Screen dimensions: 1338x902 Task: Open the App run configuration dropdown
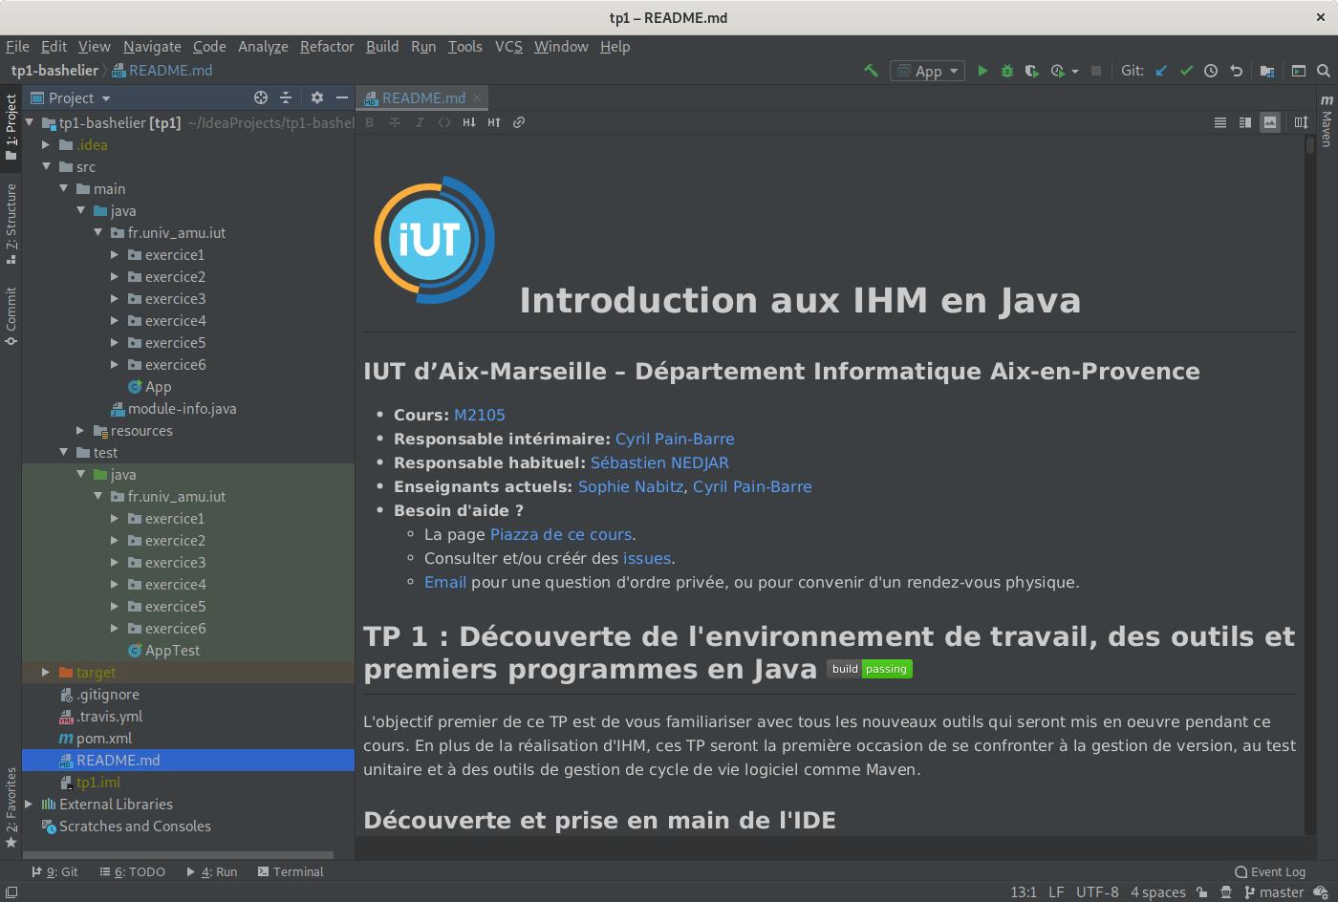927,71
